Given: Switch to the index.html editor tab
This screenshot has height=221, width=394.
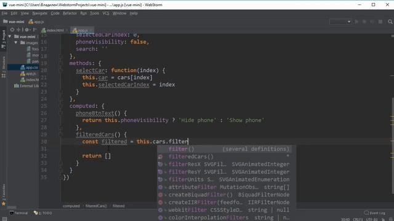Looking at the screenshot, I should coord(55,30).
